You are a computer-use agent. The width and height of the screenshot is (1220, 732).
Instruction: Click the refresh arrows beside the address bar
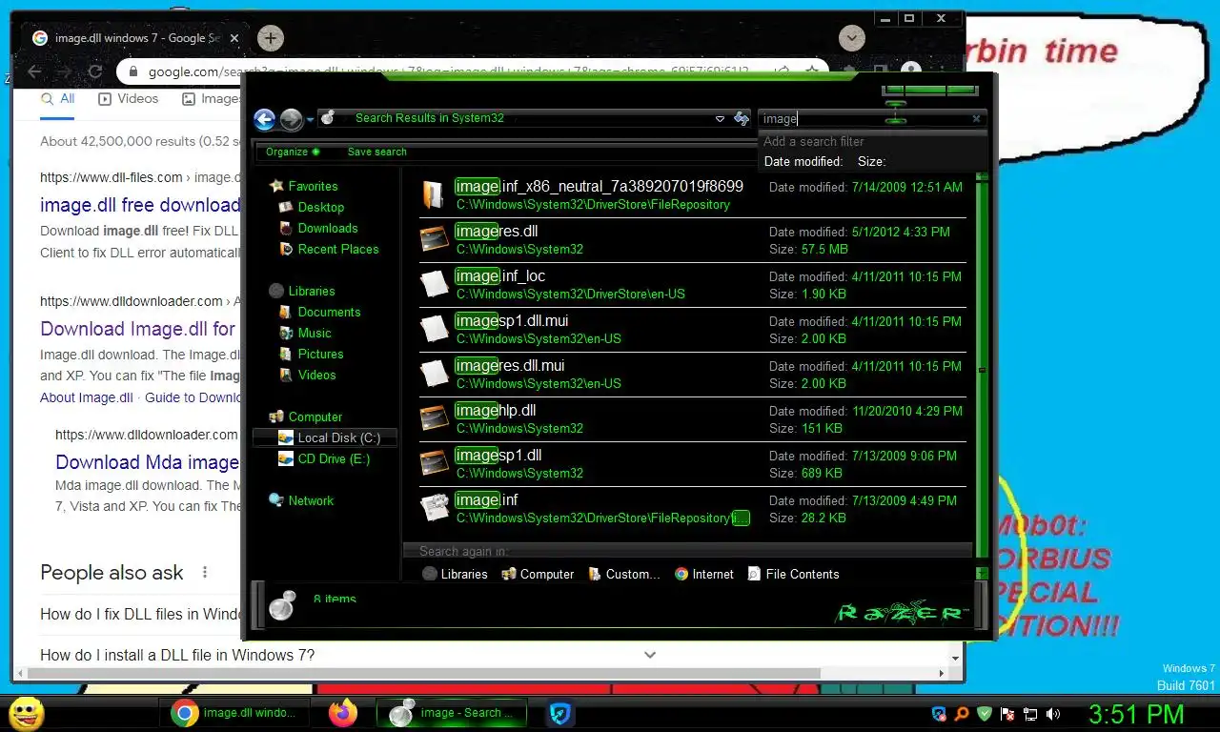tap(742, 119)
